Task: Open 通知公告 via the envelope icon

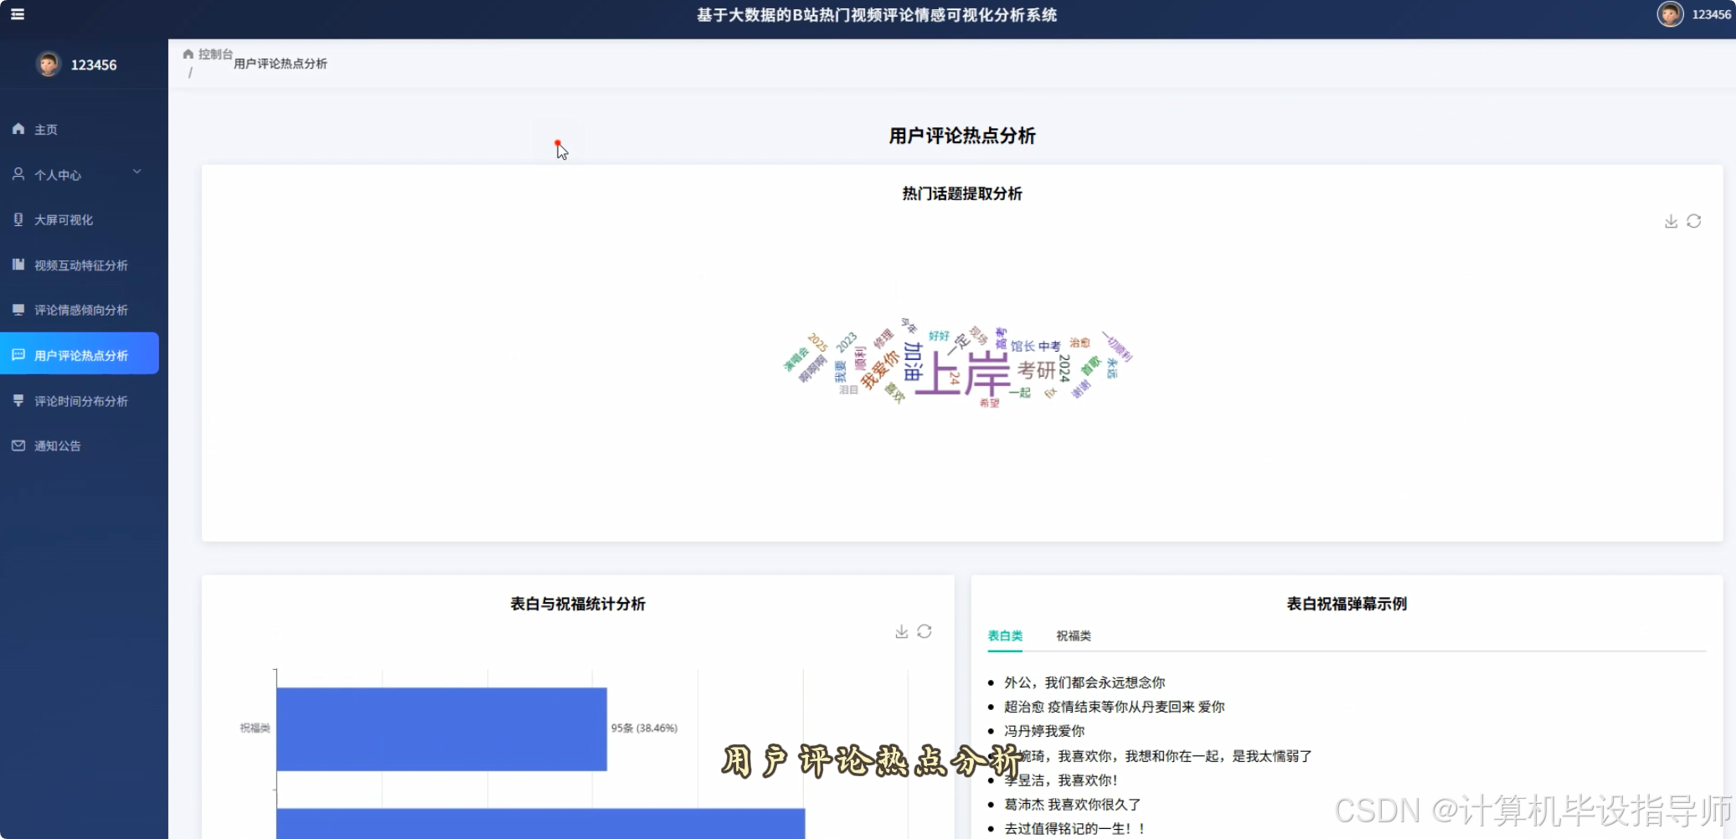Action: coord(18,445)
